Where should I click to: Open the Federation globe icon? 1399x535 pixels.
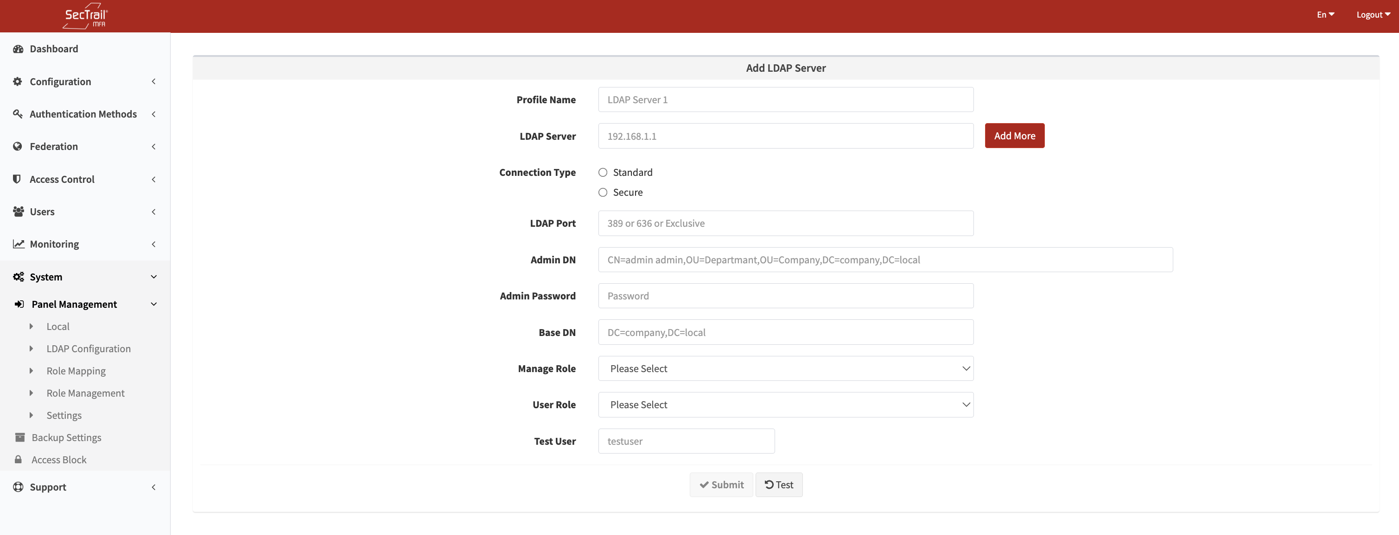17,146
